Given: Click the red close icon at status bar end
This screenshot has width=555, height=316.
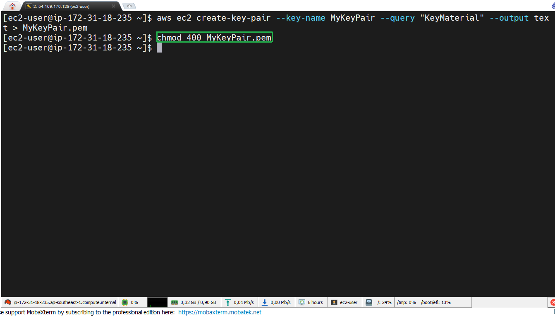Looking at the screenshot, I should [553, 302].
